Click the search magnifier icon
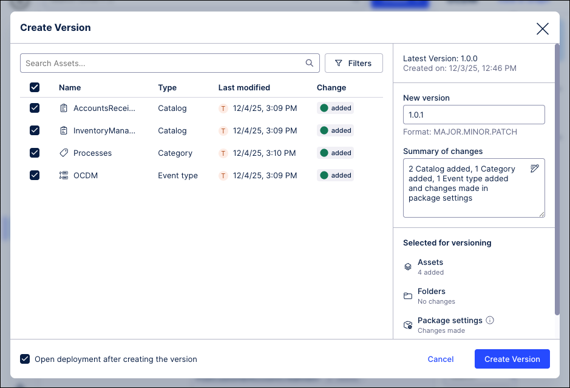This screenshot has height=388, width=570. pyautogui.click(x=310, y=63)
